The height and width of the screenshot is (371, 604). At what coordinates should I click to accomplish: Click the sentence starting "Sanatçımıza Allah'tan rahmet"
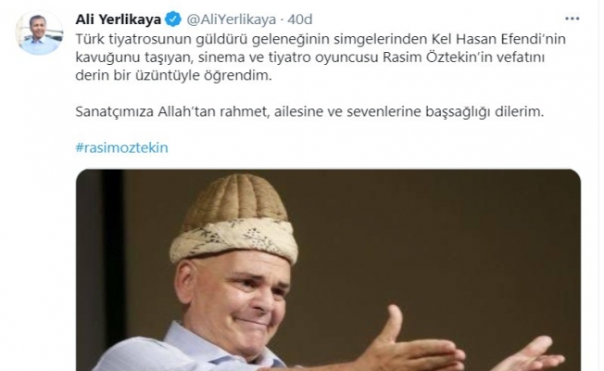point(309,111)
